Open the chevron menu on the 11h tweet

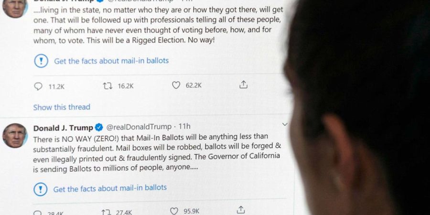tap(285, 125)
